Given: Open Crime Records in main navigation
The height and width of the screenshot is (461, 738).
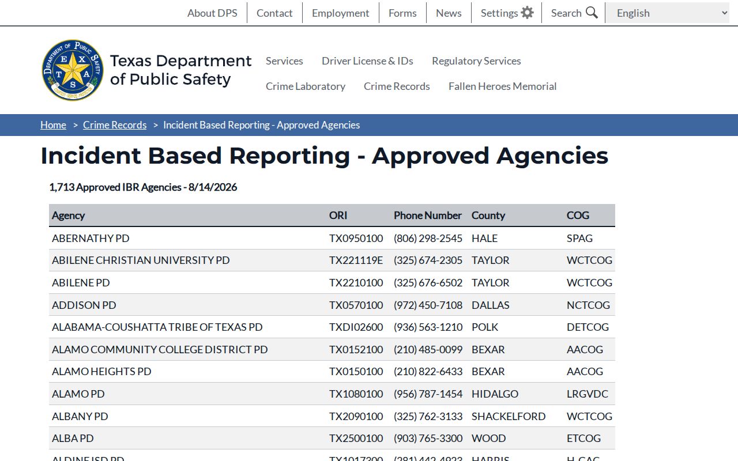Looking at the screenshot, I should click(x=397, y=86).
